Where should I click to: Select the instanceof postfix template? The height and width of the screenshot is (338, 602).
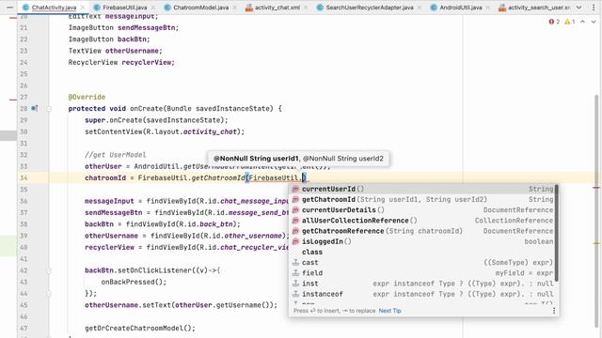[x=422, y=294]
